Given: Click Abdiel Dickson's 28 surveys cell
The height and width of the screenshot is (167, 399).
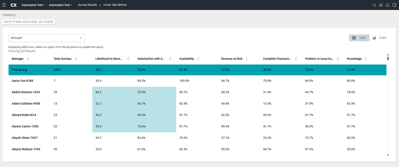Looking at the screenshot, I should 55,92.
